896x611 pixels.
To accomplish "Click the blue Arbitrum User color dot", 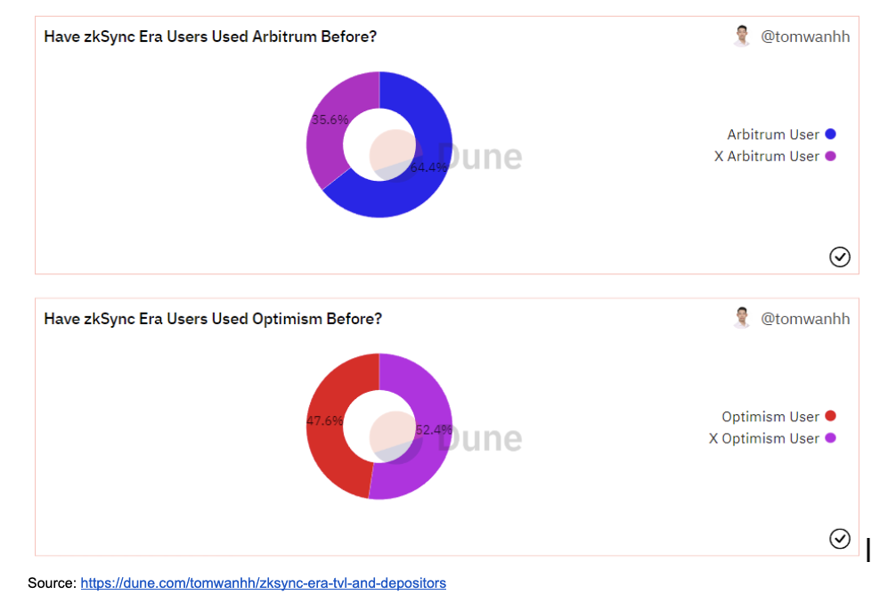I will click(831, 134).
